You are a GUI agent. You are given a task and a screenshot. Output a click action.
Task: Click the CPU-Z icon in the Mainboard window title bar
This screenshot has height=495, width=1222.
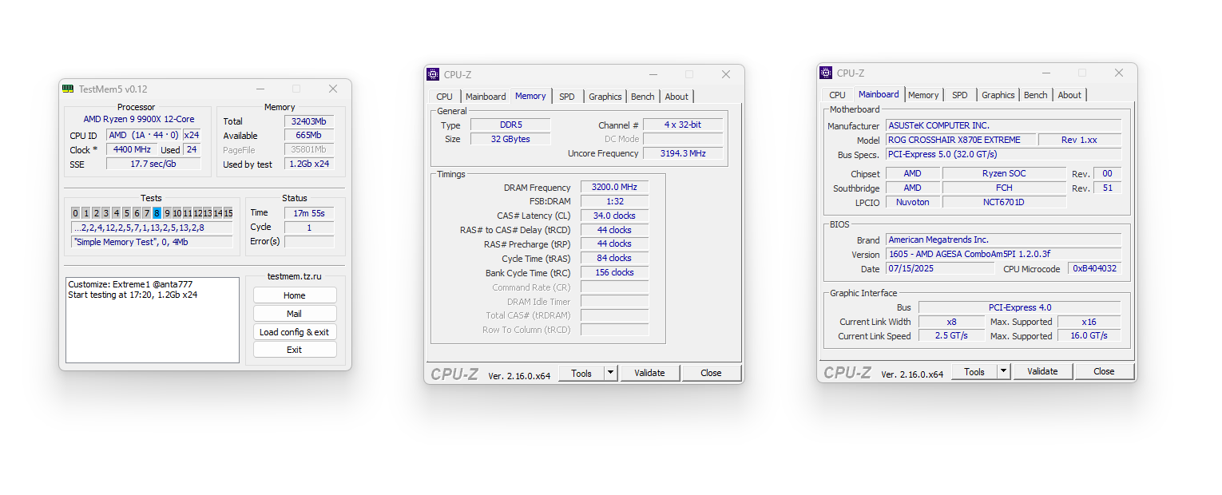[826, 73]
